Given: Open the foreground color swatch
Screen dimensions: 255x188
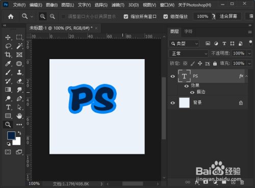Looking at the screenshot, I should coord(11,136).
